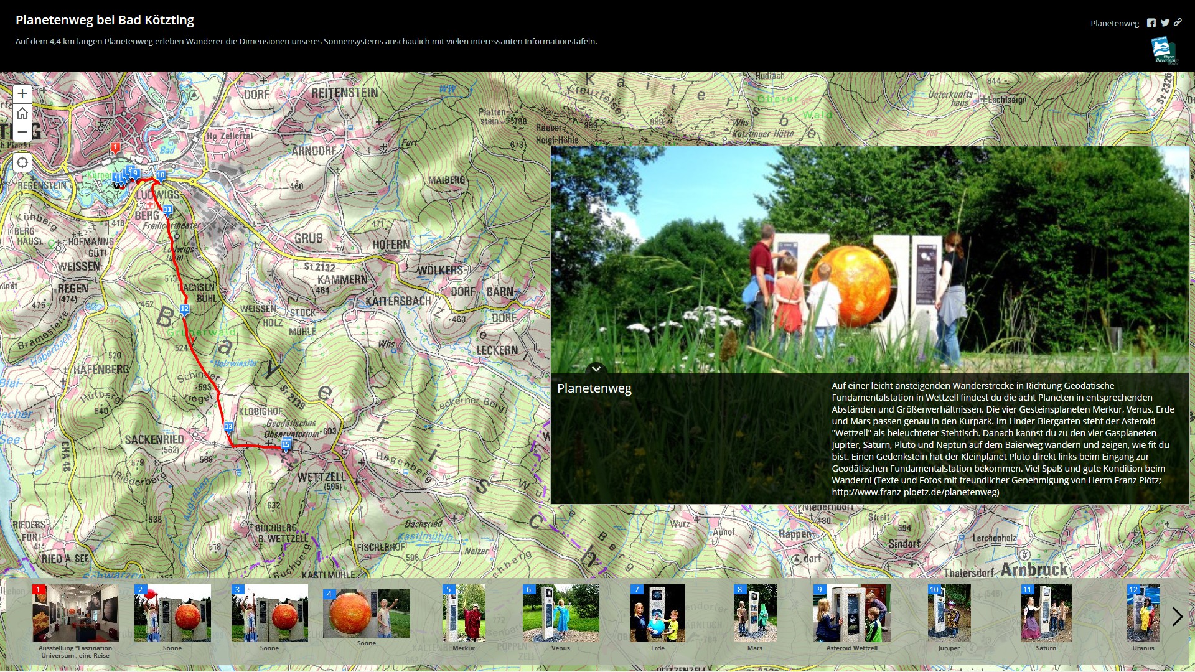Open the Uranus thumbnail
1195x672 pixels.
[x=1143, y=613]
